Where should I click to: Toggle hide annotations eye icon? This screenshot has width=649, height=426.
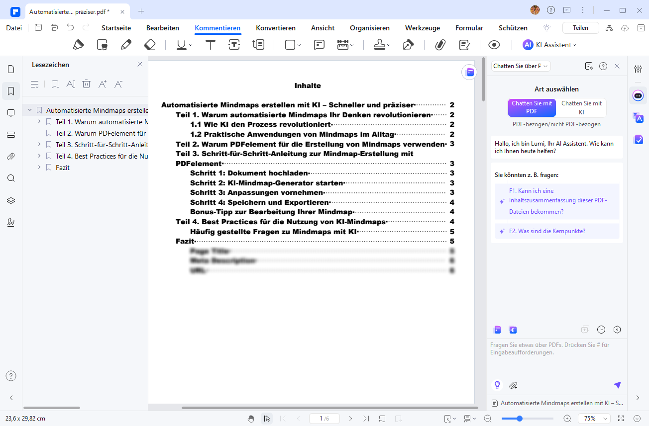[494, 45]
